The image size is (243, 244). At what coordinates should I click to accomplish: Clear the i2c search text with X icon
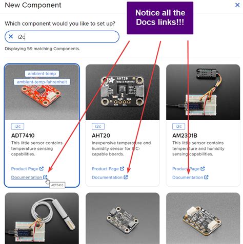pyautogui.click(x=11, y=36)
